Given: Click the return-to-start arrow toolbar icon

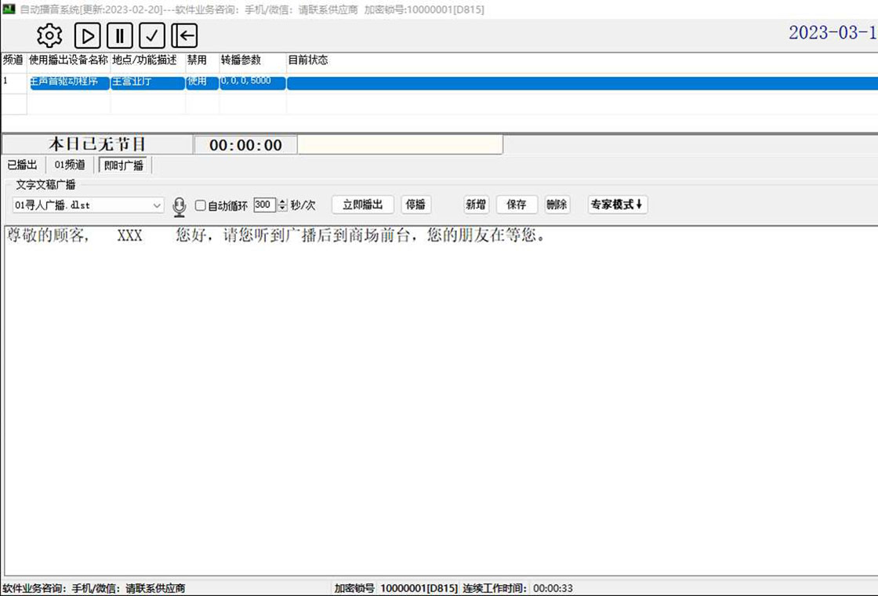Looking at the screenshot, I should tap(184, 36).
